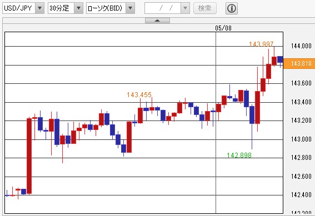Open the ローソク(BID) chart type dropdown arrow
Image resolution: width=315 pixels, height=216 pixels.
point(130,8)
